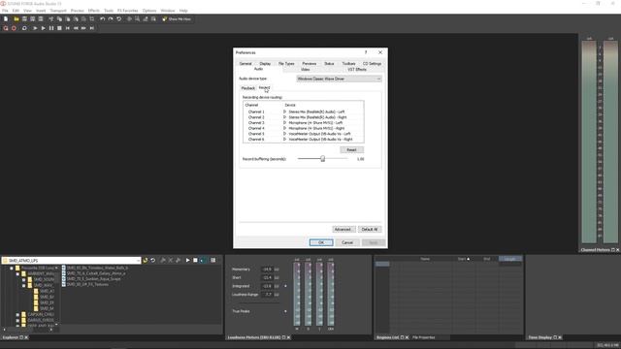621x349 pixels.
Task: Open the File menu
Action: (x=5, y=11)
